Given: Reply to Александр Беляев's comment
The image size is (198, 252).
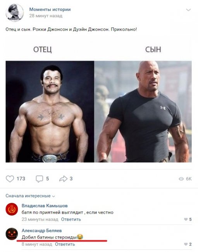Looking at the screenshot, I should 65,244.
